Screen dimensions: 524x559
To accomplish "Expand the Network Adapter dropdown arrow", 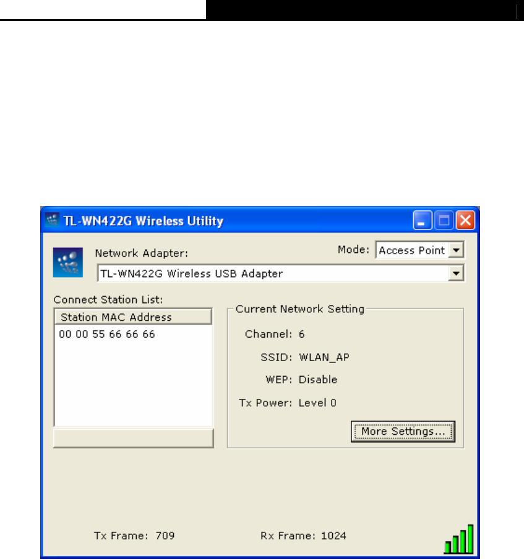I will [x=456, y=273].
